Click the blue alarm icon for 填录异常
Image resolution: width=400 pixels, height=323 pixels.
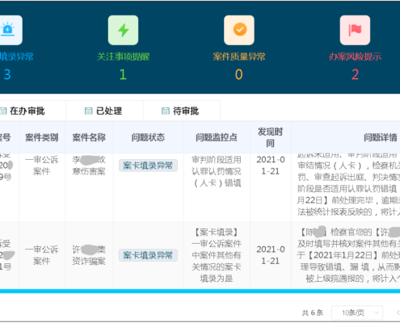7,30
